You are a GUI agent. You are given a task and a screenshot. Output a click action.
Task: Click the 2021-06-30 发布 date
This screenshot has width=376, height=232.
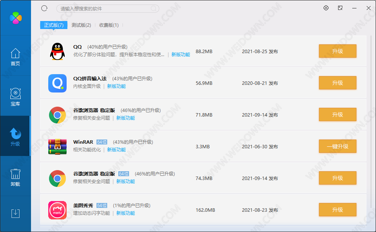pyautogui.click(x=260, y=146)
